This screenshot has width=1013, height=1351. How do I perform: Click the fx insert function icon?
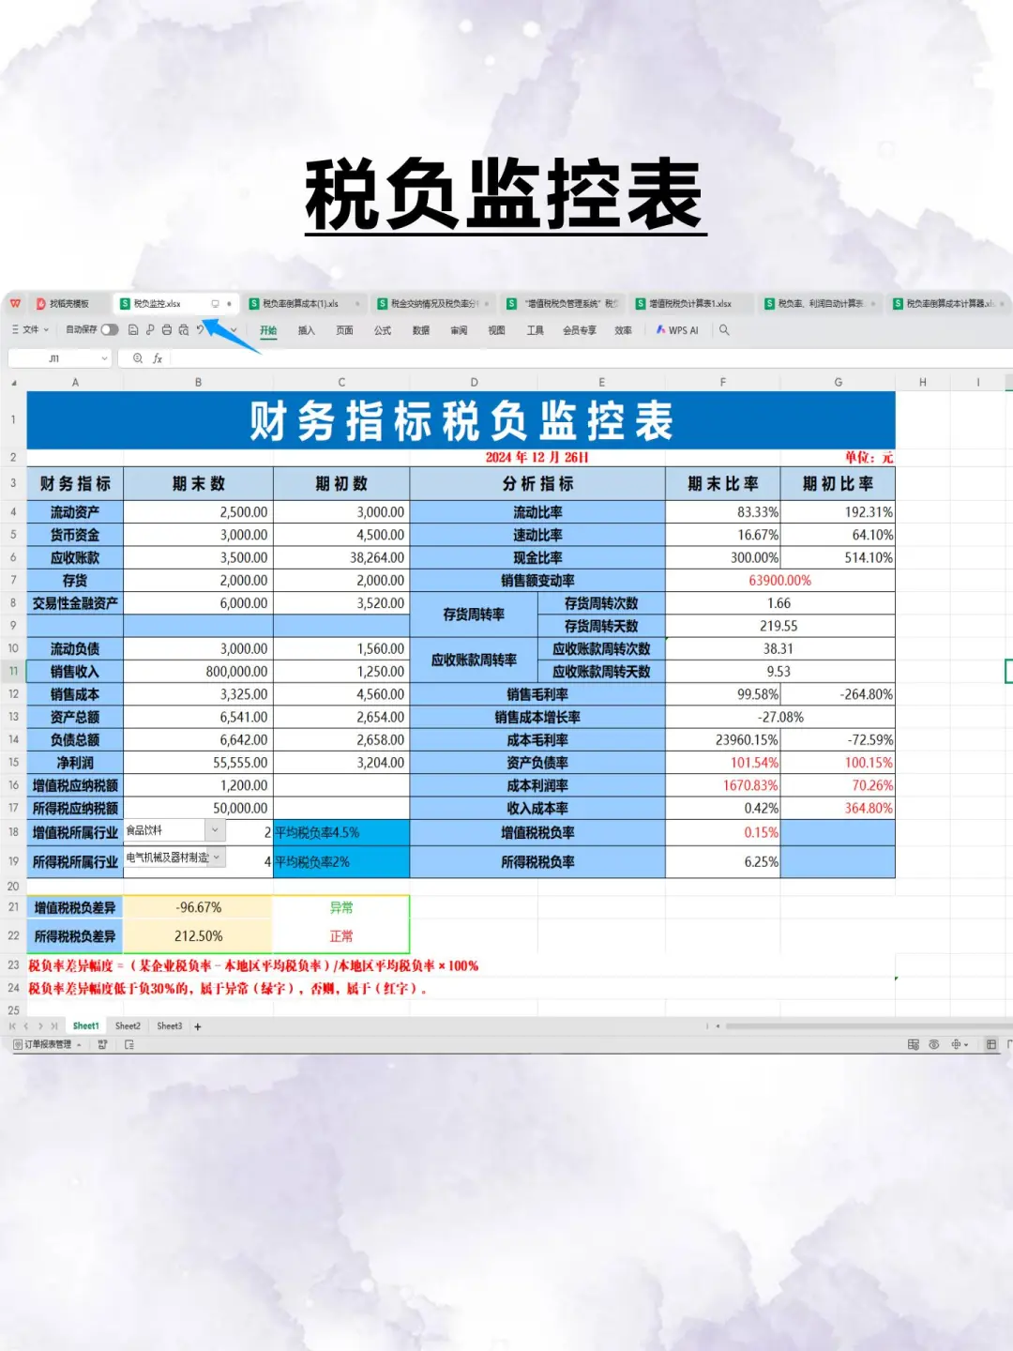(157, 357)
